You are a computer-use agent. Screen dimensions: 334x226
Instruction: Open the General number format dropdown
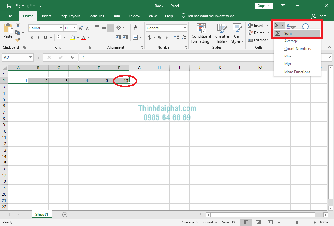click(185, 28)
